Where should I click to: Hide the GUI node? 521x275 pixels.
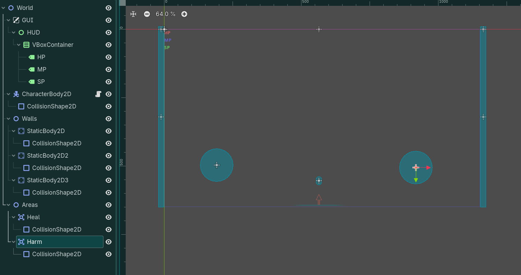pyautogui.click(x=109, y=20)
